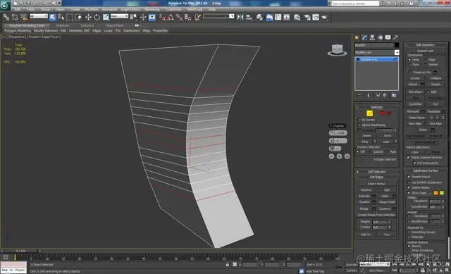Open the Select by Name dialog
Viewport: 451px width, 274px height.
point(61,17)
